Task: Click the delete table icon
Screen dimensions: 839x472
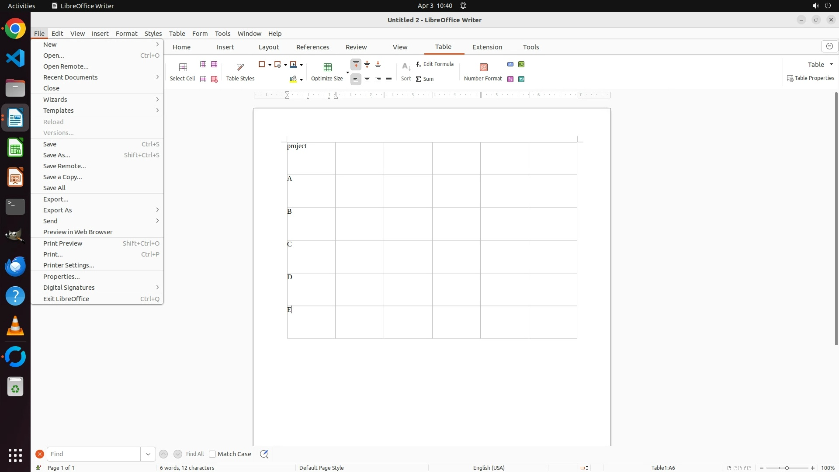Action: pos(214,79)
